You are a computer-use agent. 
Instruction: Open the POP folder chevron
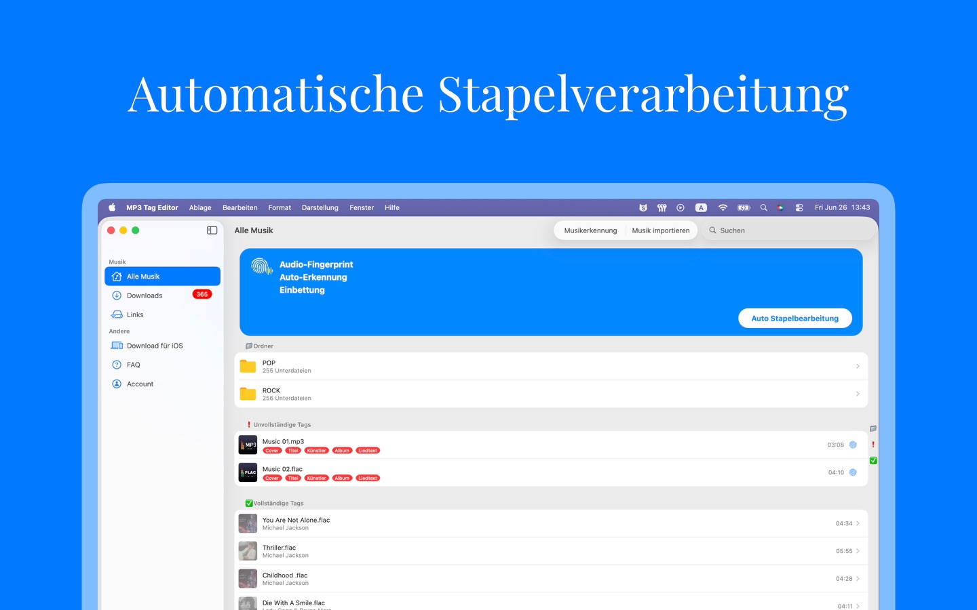pyautogui.click(x=858, y=366)
